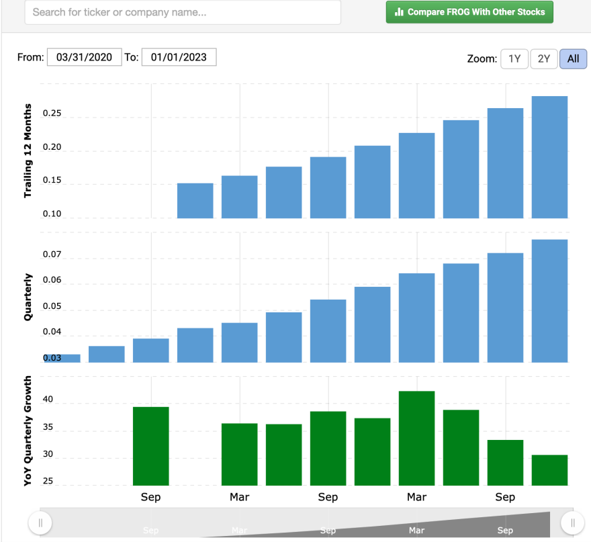Click the shortest Quarterly bar near 0.03
This screenshot has width=591, height=542.
point(62,359)
